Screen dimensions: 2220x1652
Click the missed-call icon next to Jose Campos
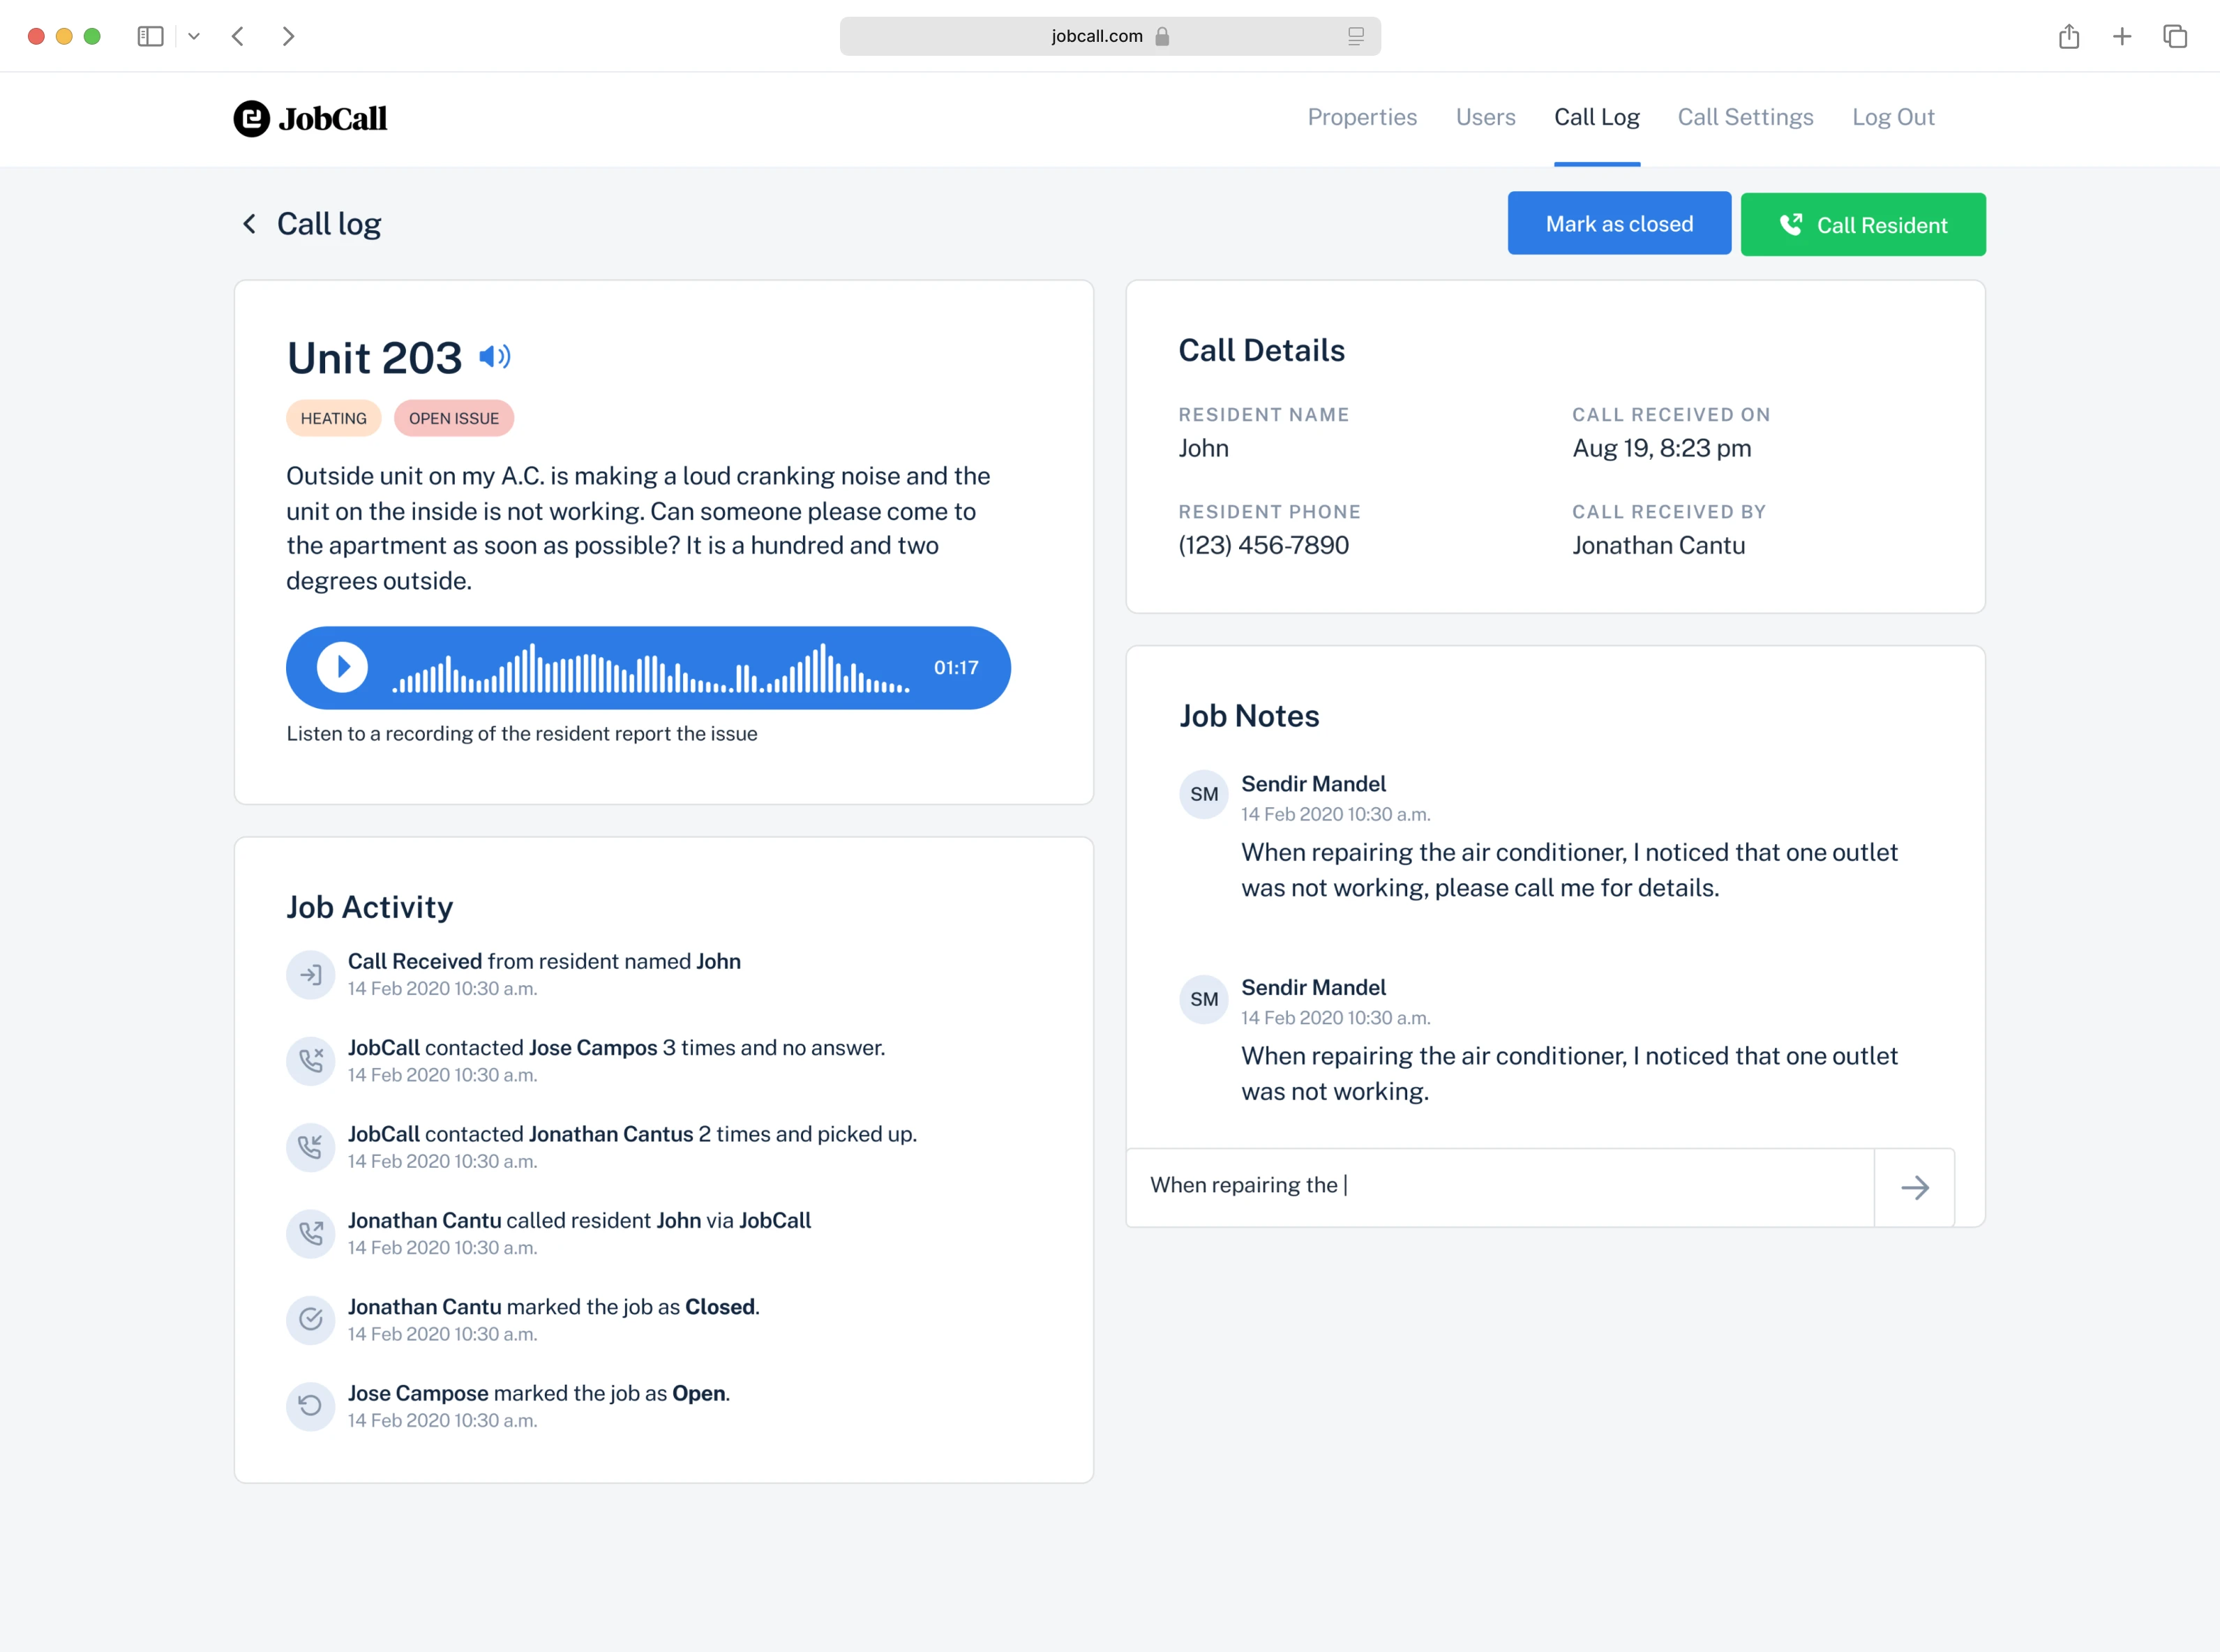coord(311,1060)
